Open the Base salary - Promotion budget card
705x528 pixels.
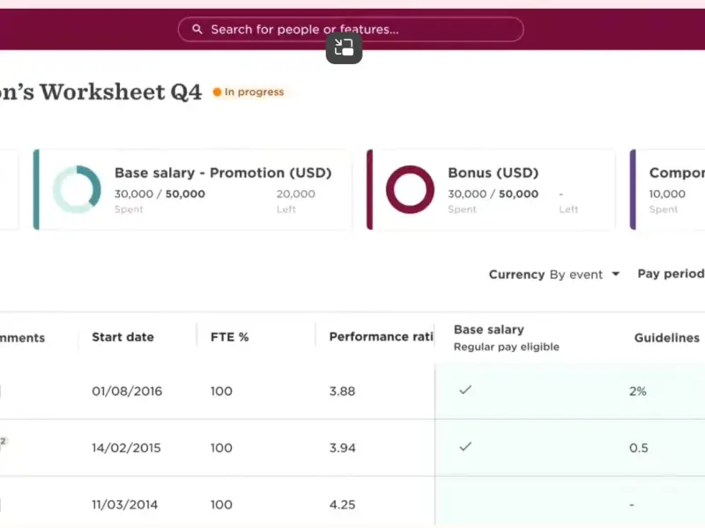[x=192, y=189]
